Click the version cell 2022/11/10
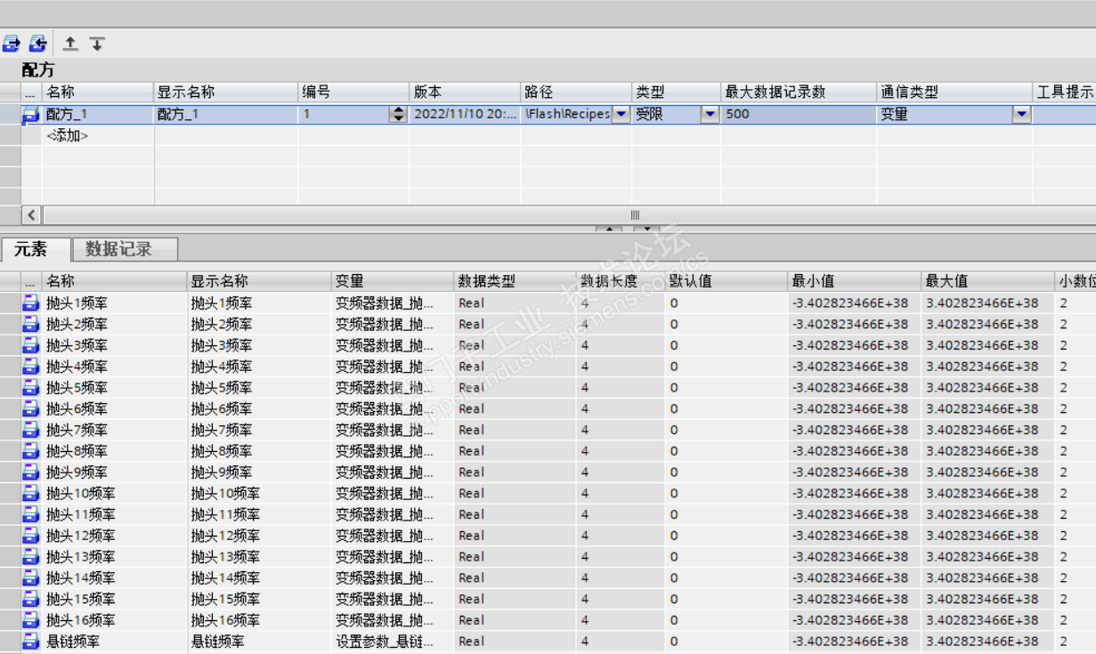Viewport: 1096px width, 654px height. coord(466,114)
